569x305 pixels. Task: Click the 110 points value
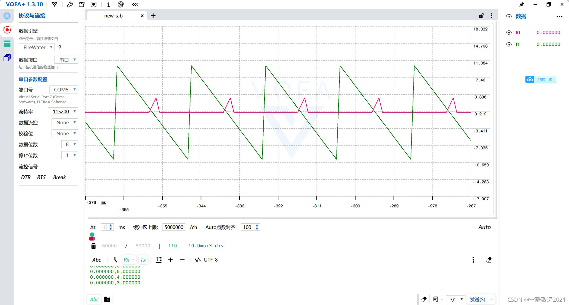172,246
